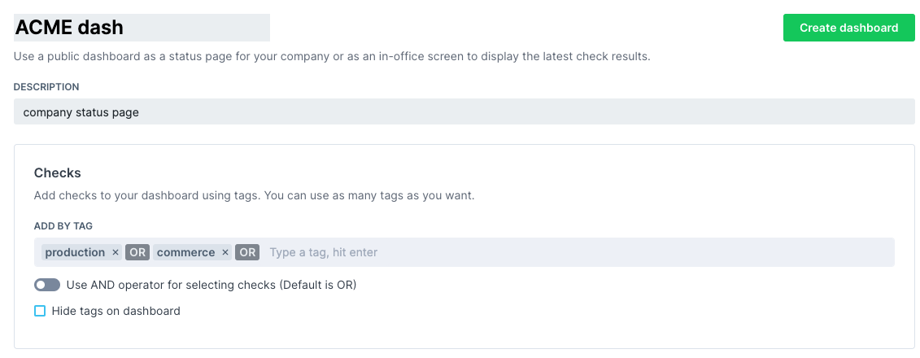The image size is (920, 358).
Task: Enable the AND operator toggle switch
Action: (47, 285)
